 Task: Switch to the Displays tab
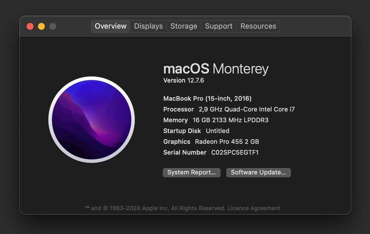[x=148, y=26]
